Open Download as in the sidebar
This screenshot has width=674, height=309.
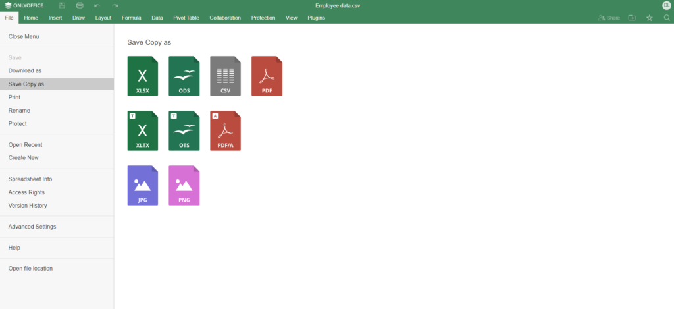(25, 70)
